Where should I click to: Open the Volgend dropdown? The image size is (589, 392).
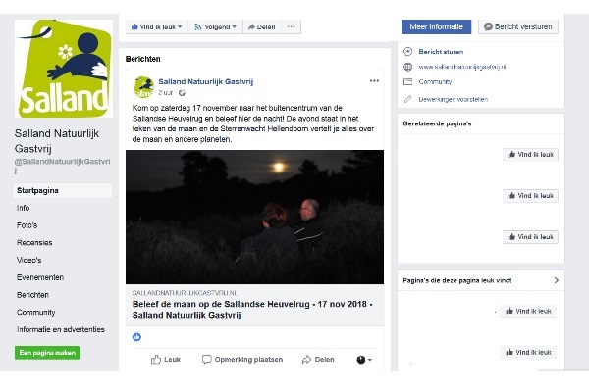pyautogui.click(x=216, y=27)
